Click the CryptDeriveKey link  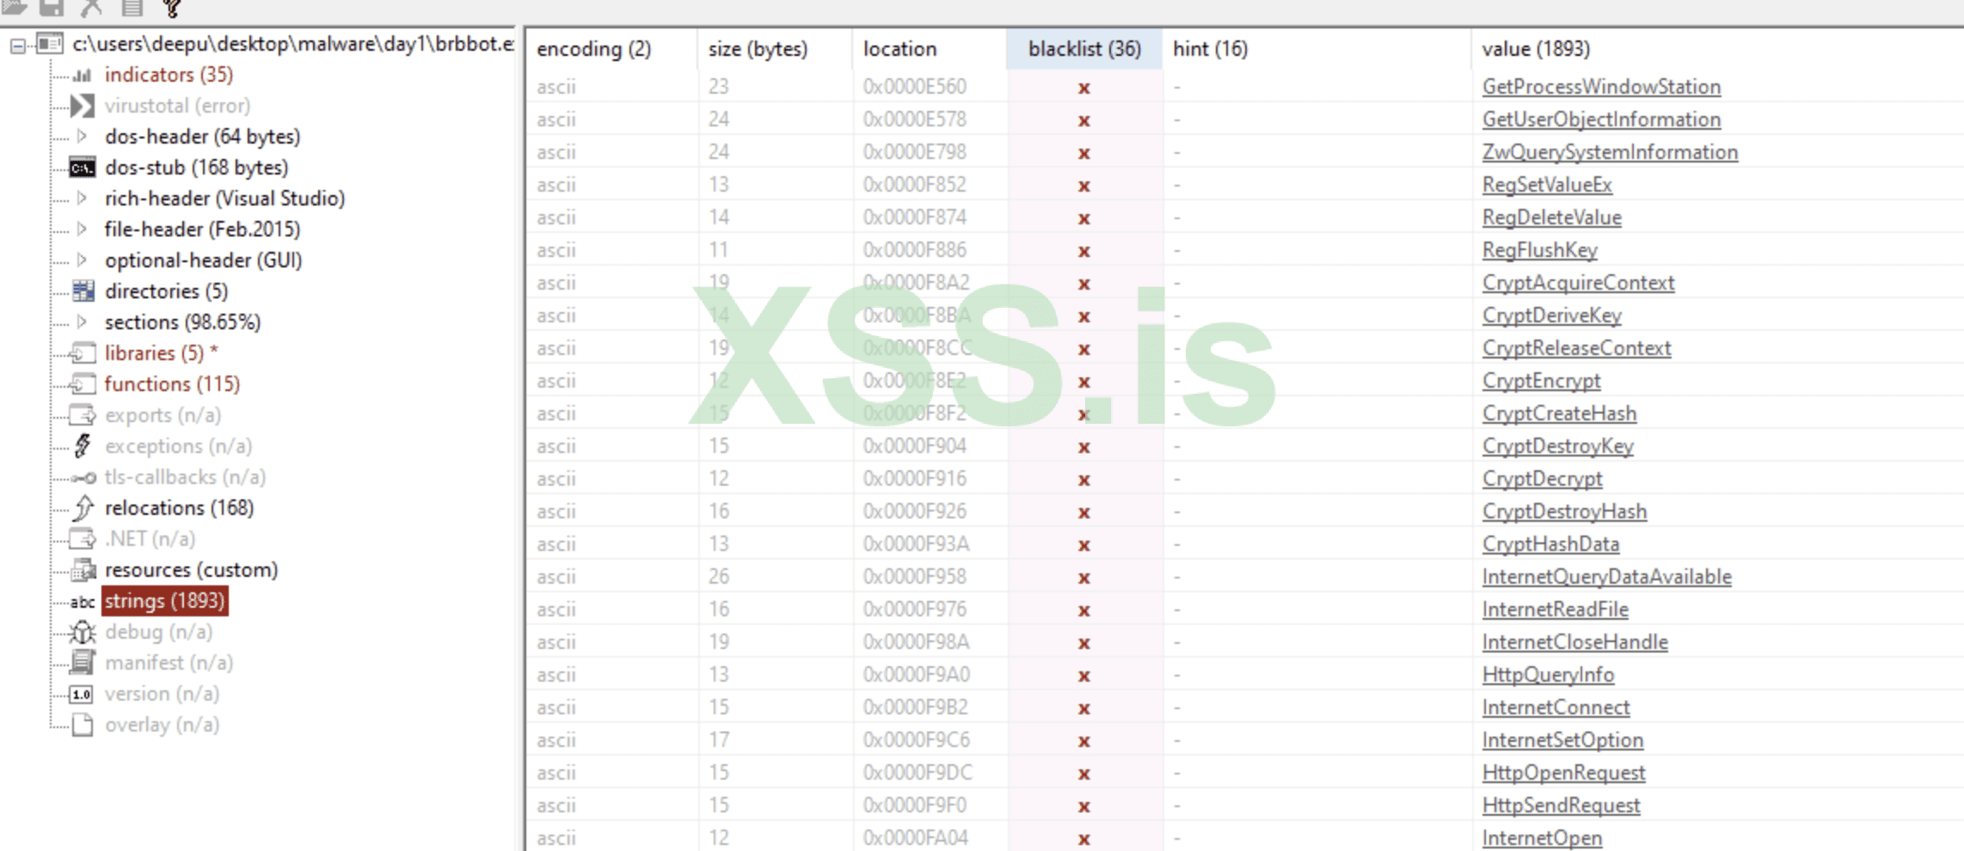pyautogui.click(x=1551, y=315)
